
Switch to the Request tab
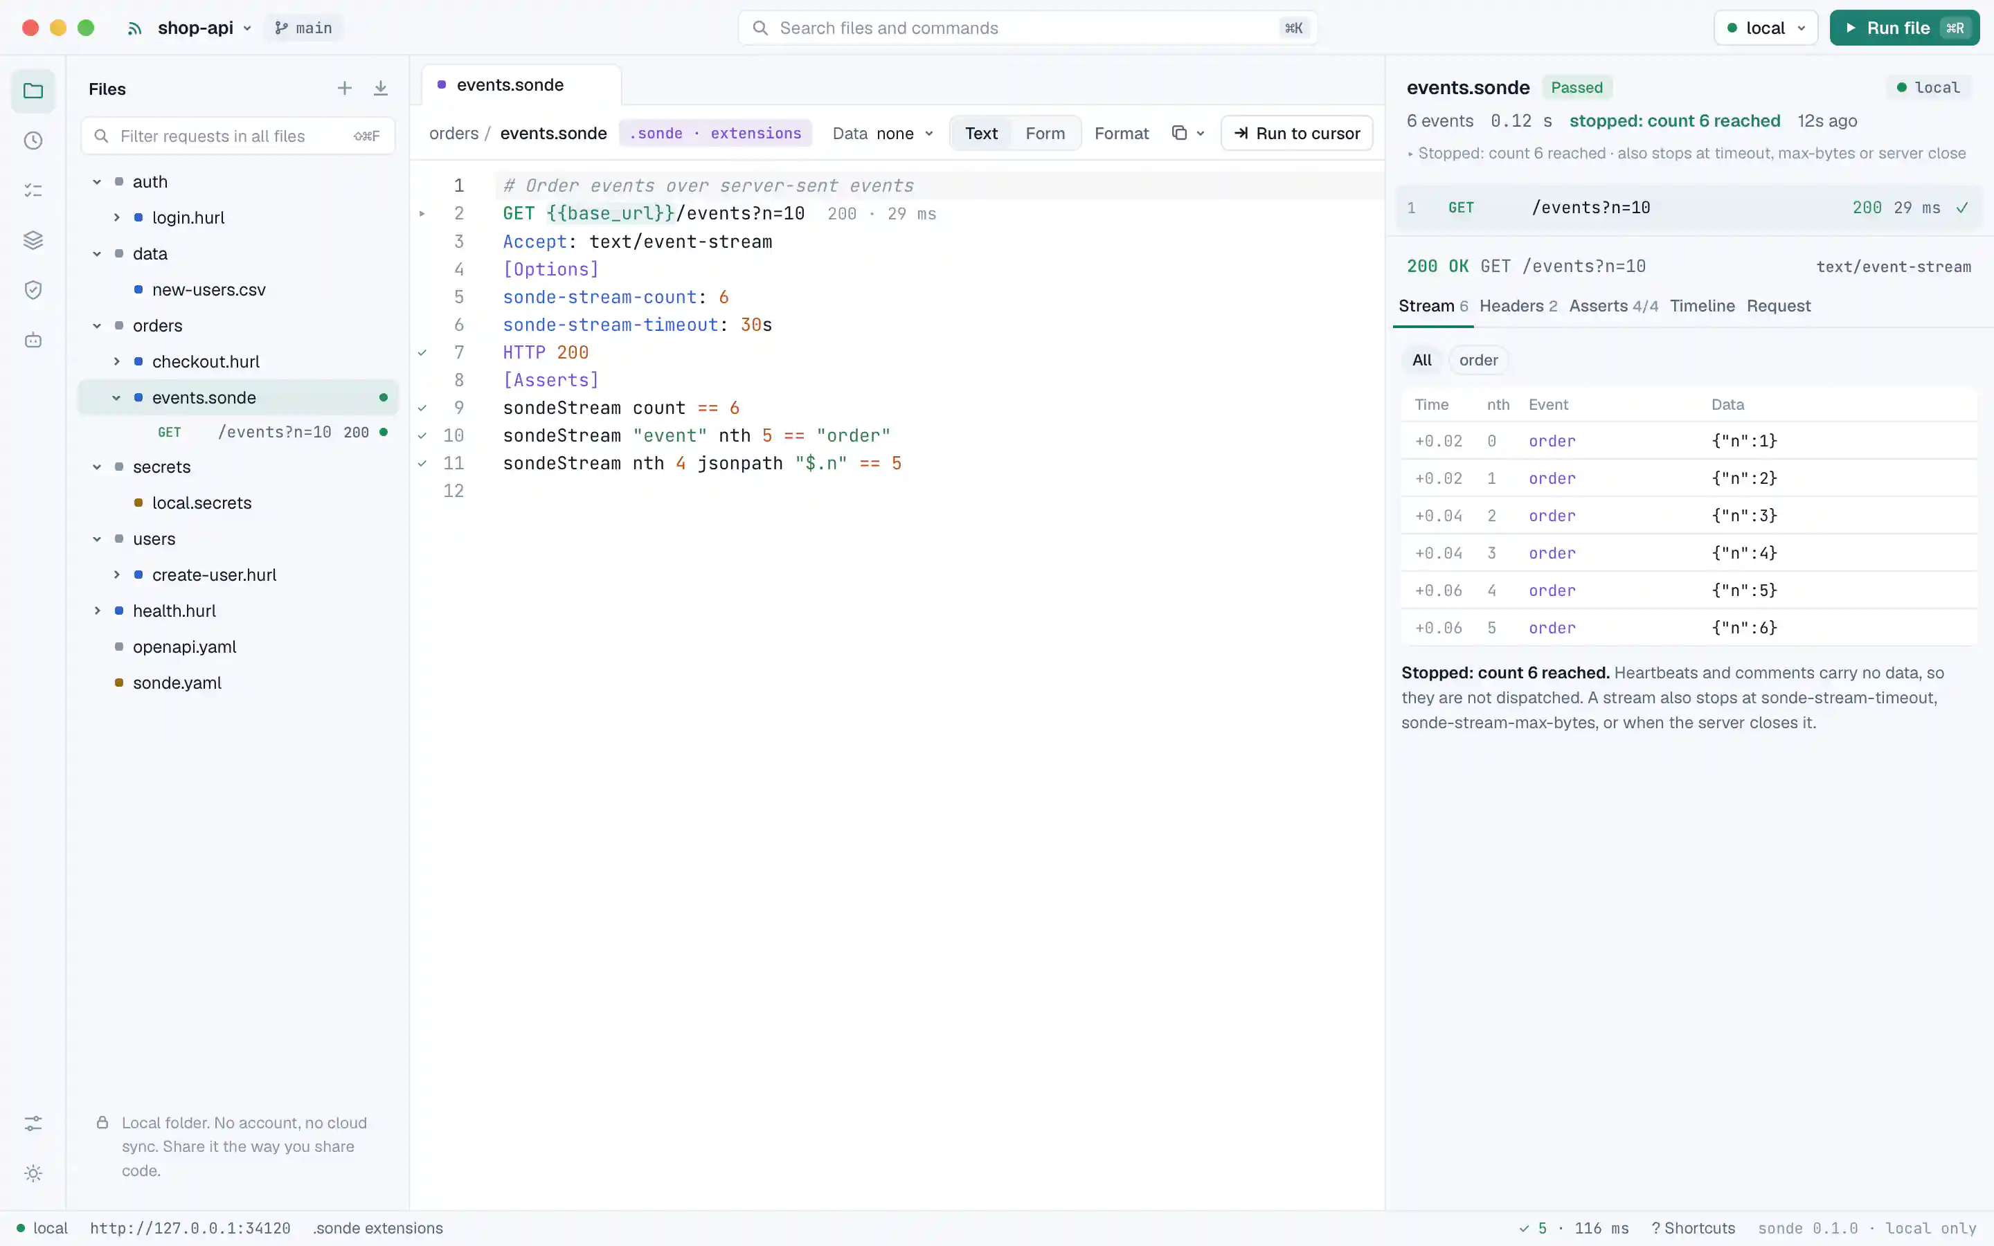(1778, 306)
